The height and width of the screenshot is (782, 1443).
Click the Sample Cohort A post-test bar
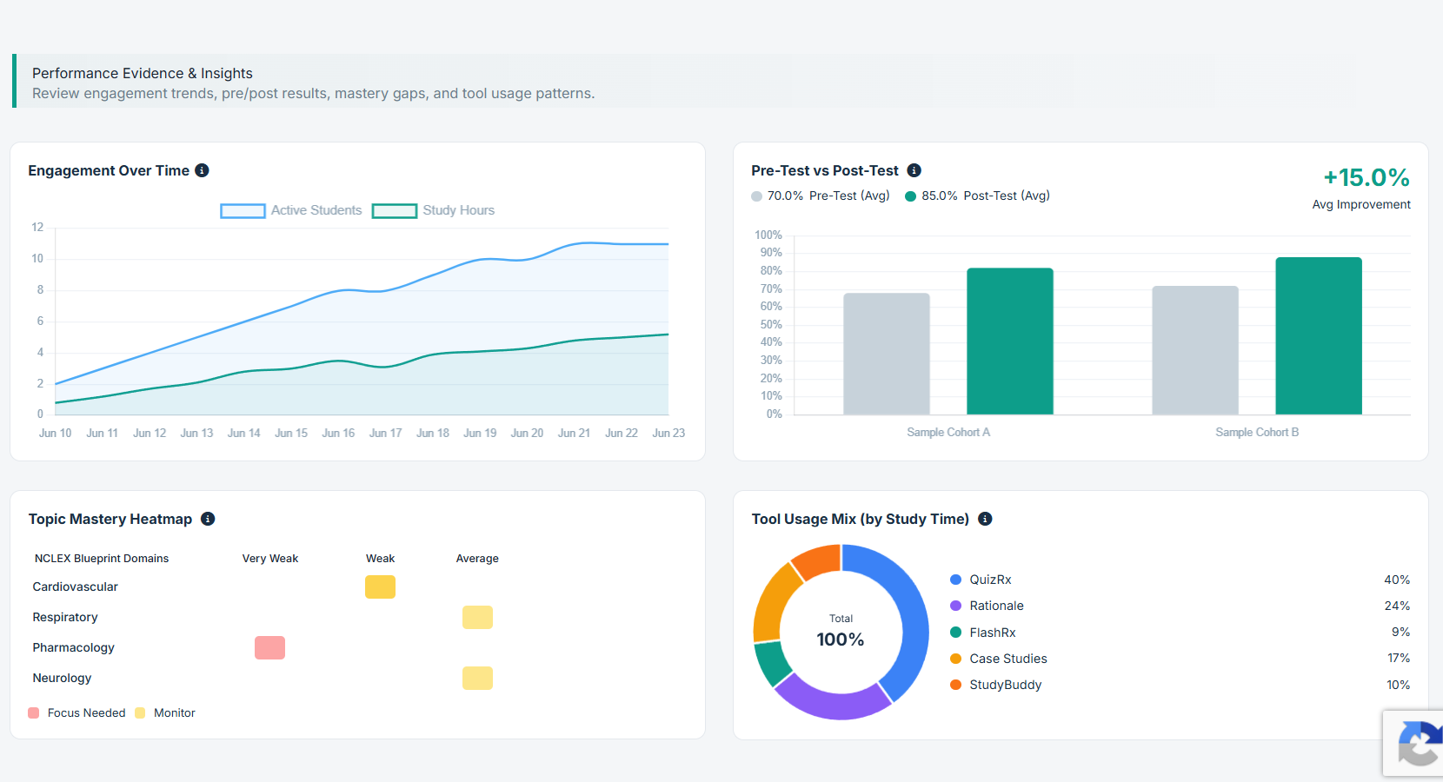[x=1010, y=341]
